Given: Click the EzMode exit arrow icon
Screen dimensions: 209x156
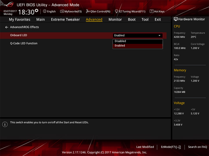Looking at the screenshot, I should [x=179, y=147].
